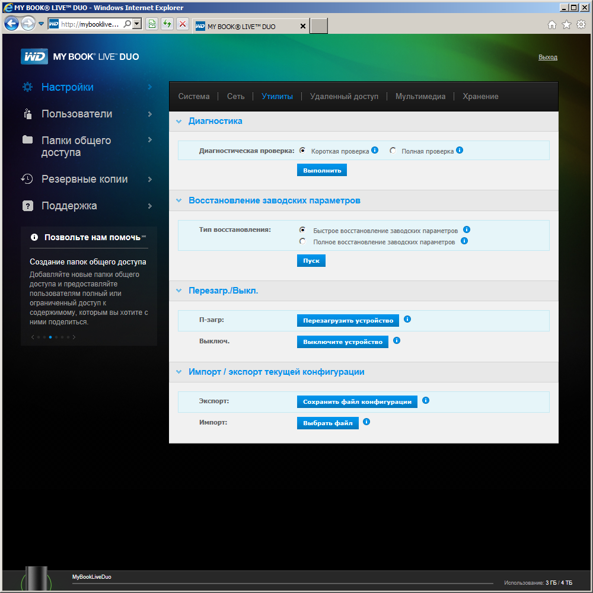Screen dimensions: 593x593
Task: Click Выключите устройство button
Action: tap(343, 342)
